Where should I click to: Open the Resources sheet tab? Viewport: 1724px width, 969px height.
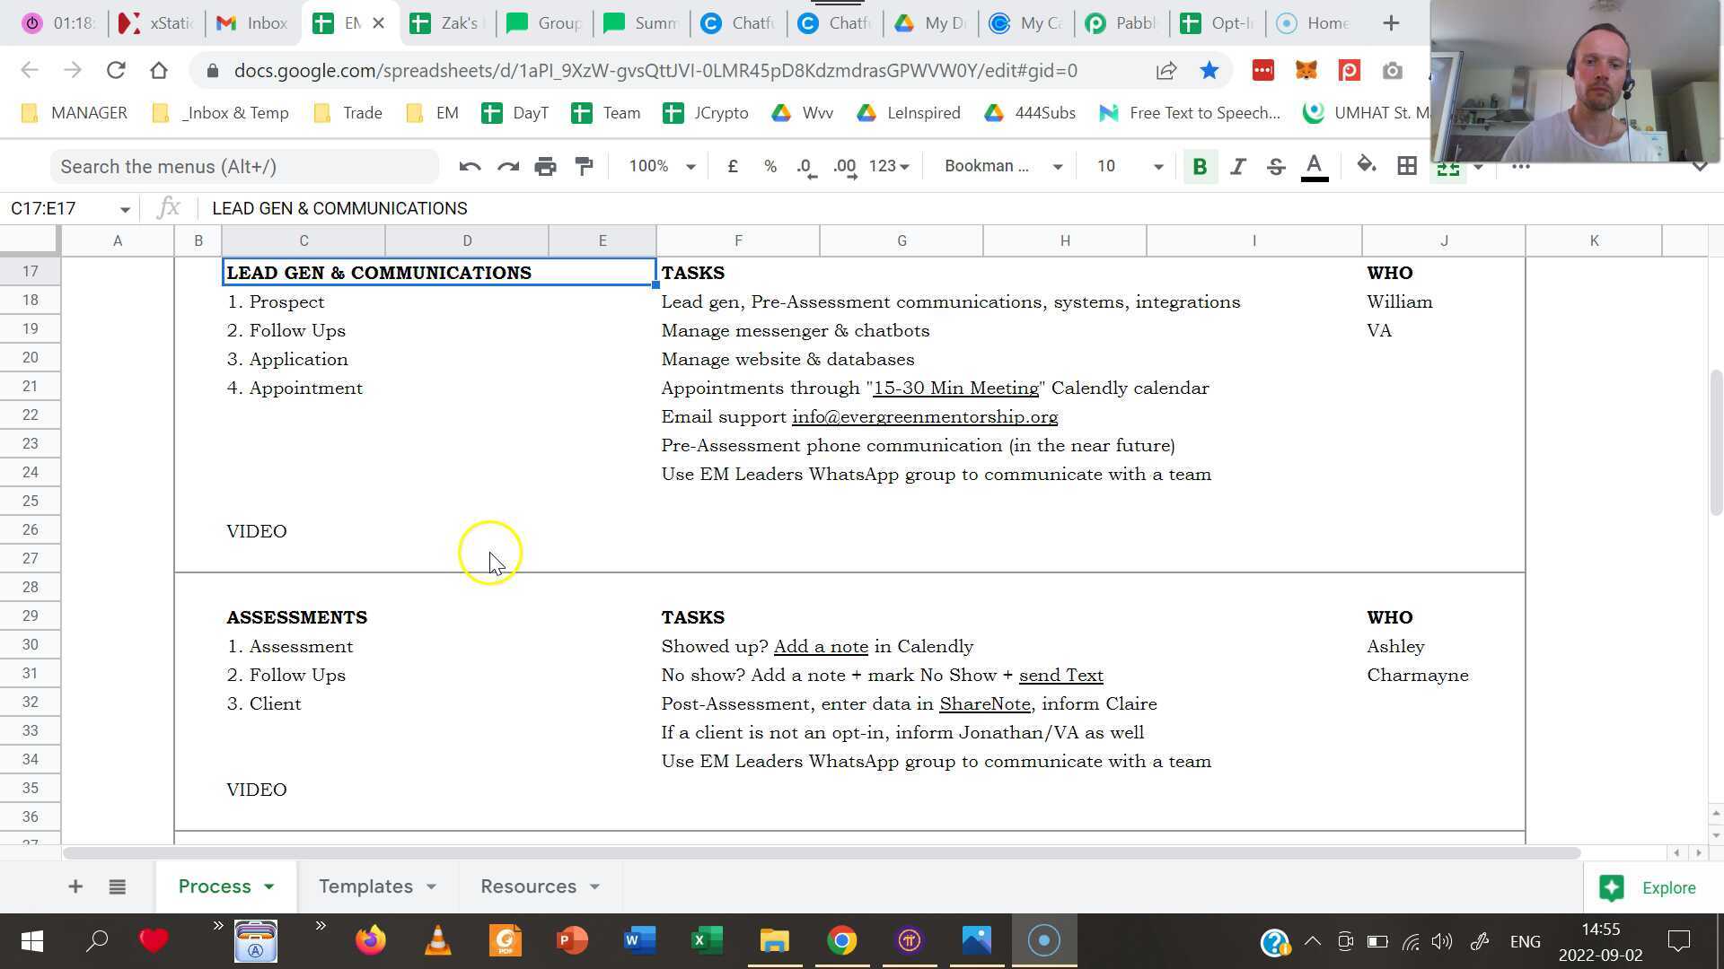[529, 886]
